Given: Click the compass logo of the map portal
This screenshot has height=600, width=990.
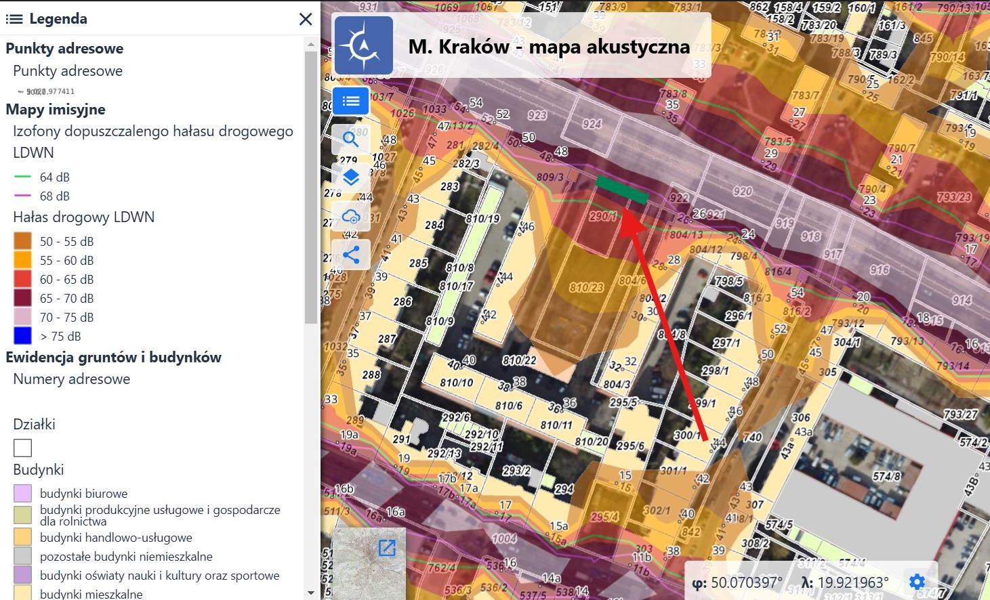Looking at the screenshot, I should pos(364,45).
